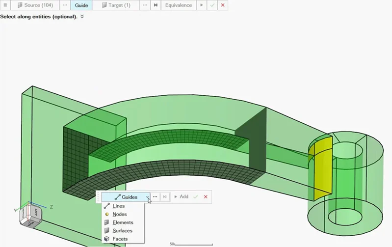Confirm with green checkmark in top bar
This screenshot has height=247, width=392.
pyautogui.click(x=212, y=5)
